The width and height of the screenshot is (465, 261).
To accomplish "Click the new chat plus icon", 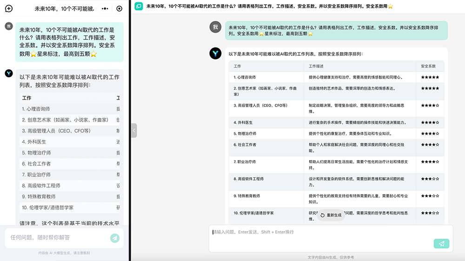I will click(8, 8).
